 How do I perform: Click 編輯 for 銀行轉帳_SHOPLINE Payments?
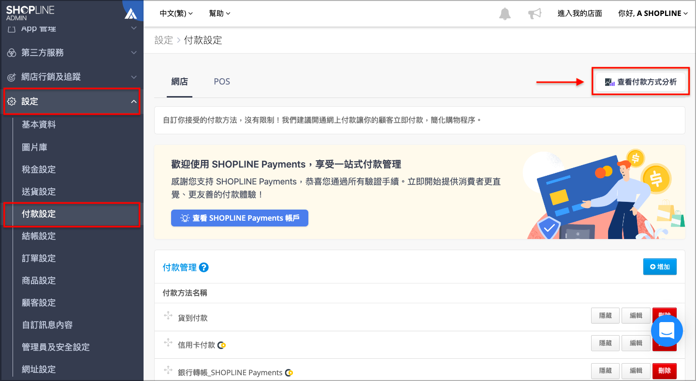pyautogui.click(x=636, y=371)
